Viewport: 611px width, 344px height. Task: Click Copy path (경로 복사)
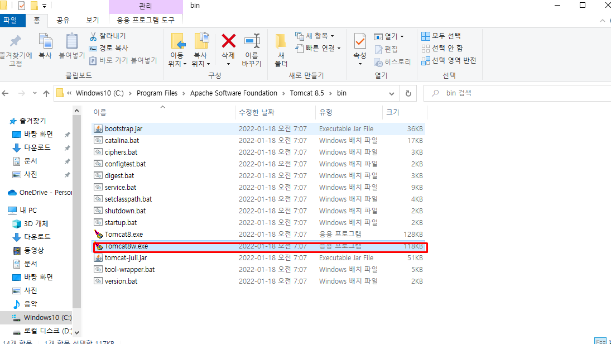108,48
